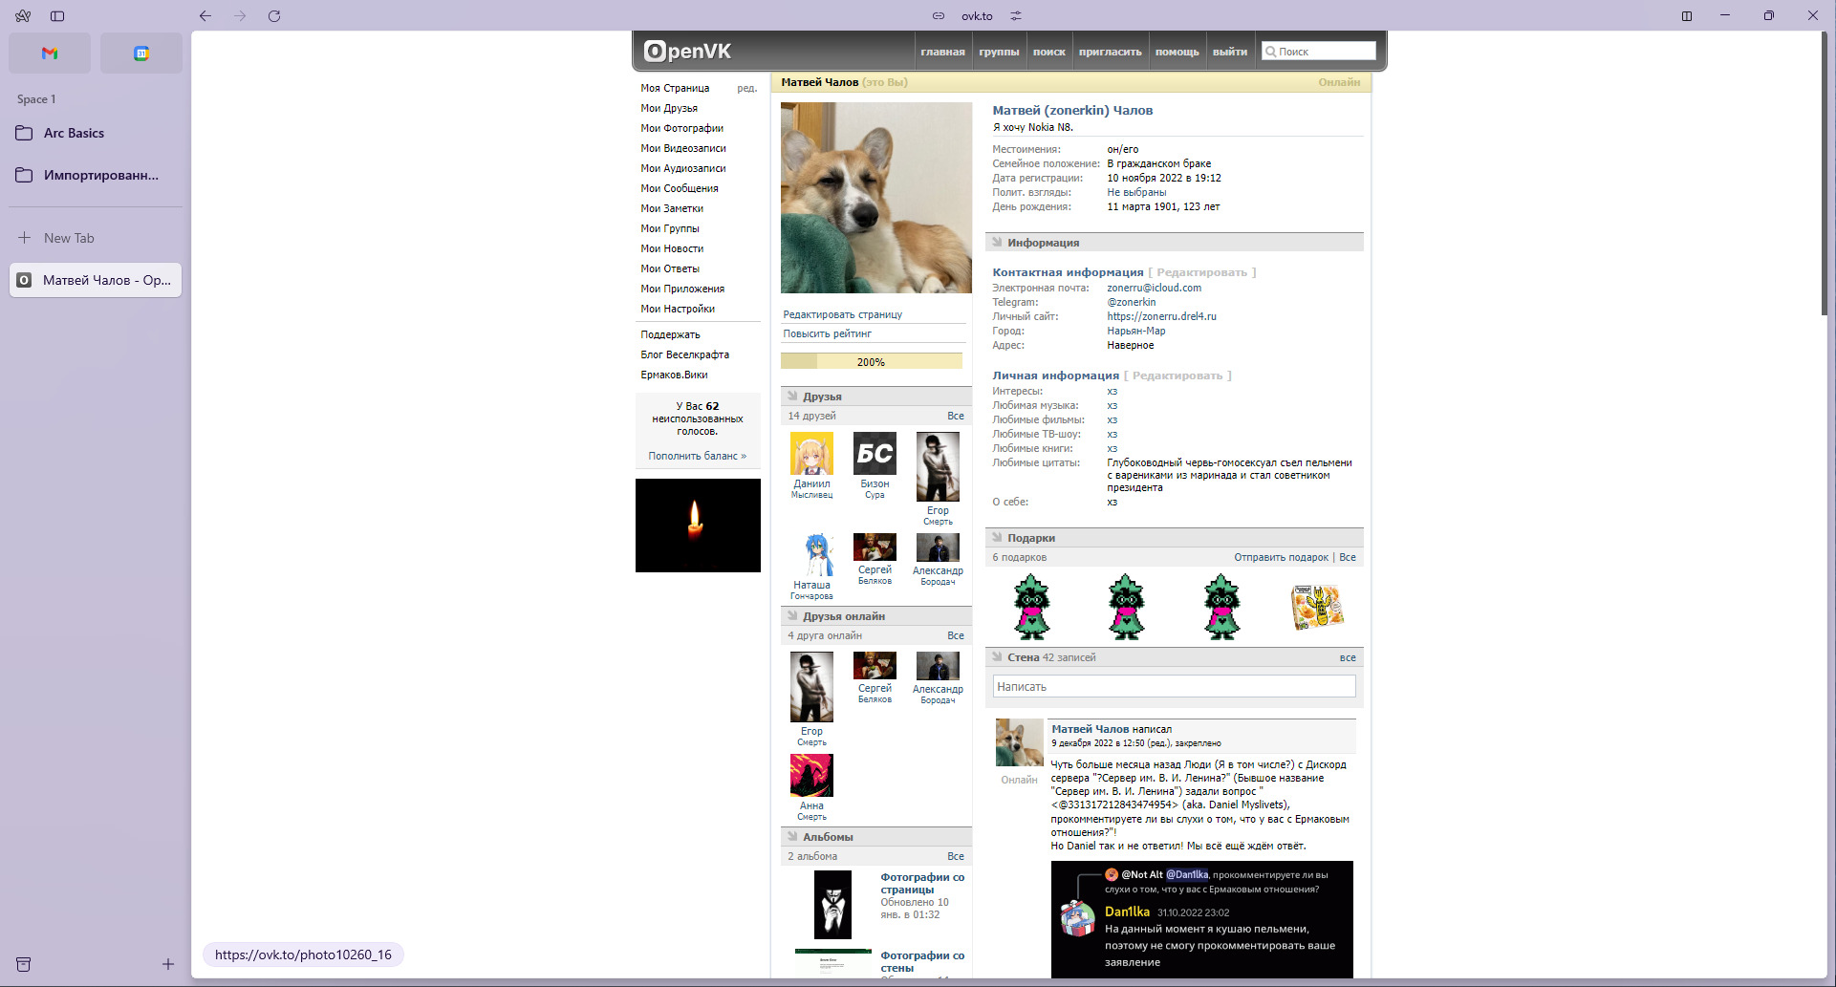Click the ovk.to address bar
The image size is (1836, 987).
[977, 16]
